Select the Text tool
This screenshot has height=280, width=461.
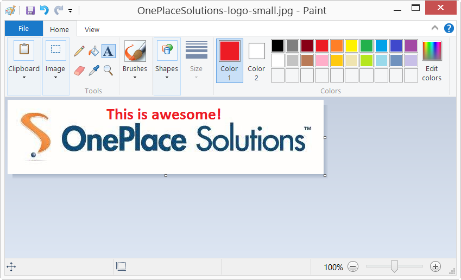coord(109,51)
